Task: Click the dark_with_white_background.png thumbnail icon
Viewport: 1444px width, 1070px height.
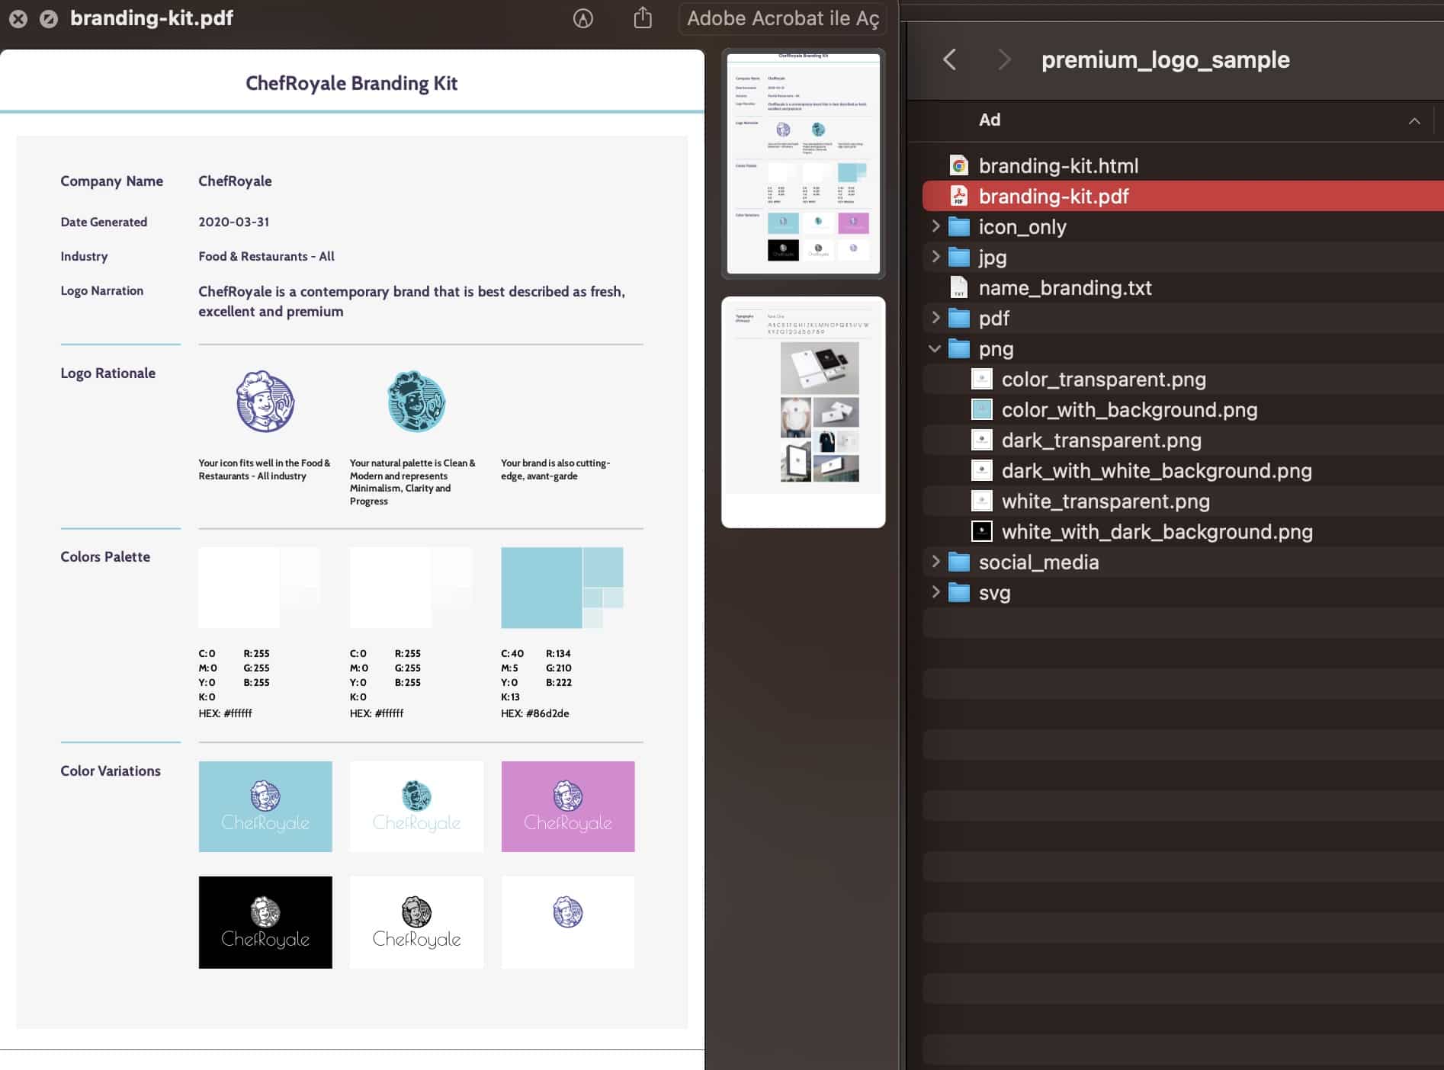Action: click(x=982, y=470)
